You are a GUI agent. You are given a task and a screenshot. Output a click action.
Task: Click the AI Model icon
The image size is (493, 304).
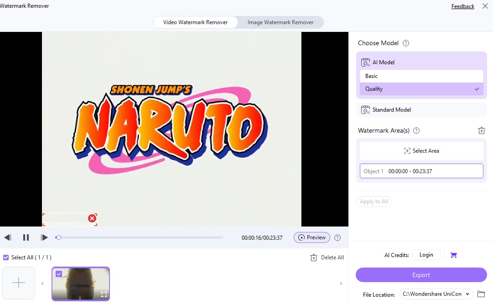pos(365,62)
